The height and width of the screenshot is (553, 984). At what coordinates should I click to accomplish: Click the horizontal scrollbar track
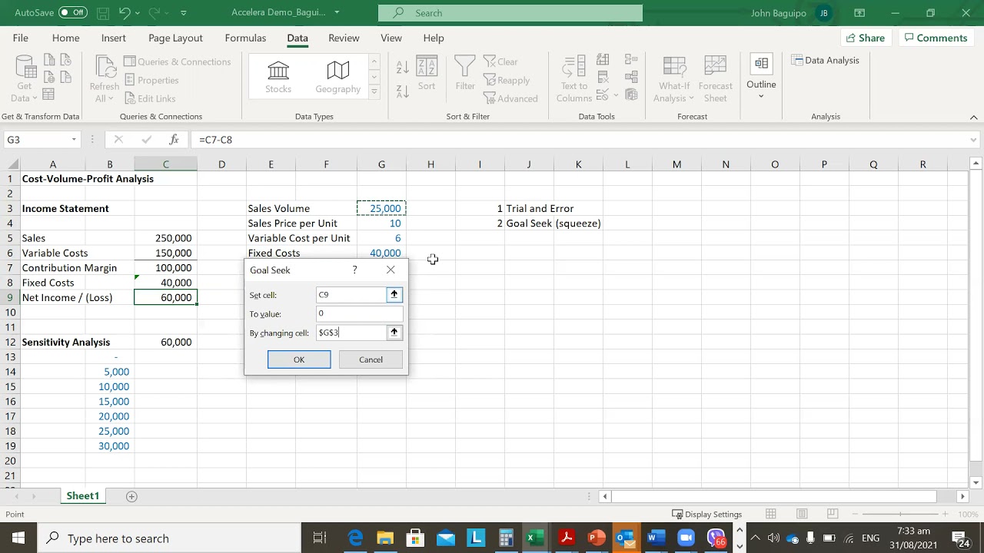(774, 496)
